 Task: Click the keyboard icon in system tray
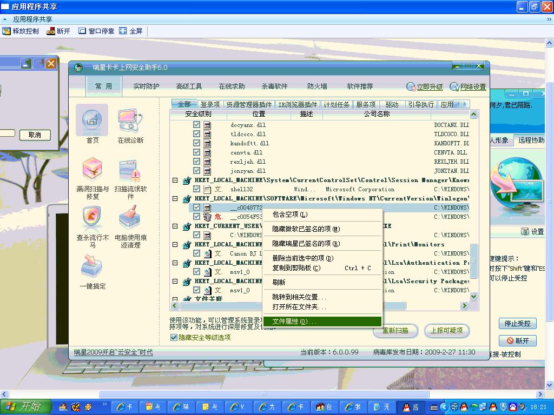pyautogui.click(x=434, y=407)
